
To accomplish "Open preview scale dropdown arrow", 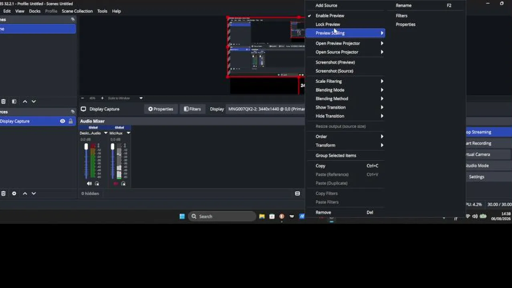I will tap(141, 98).
